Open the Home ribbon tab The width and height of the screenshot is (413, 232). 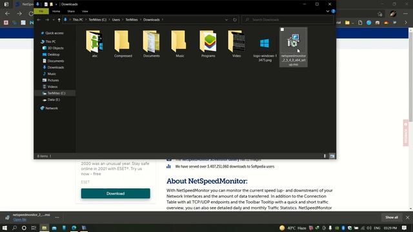(x=56, y=12)
